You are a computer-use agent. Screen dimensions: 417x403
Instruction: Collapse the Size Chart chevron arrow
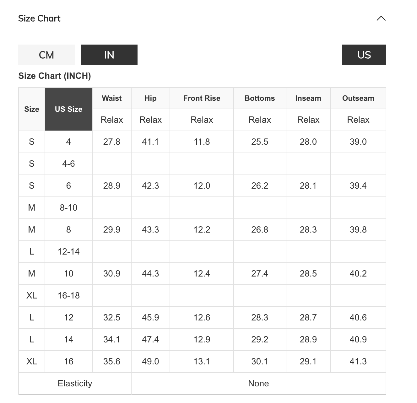point(381,19)
